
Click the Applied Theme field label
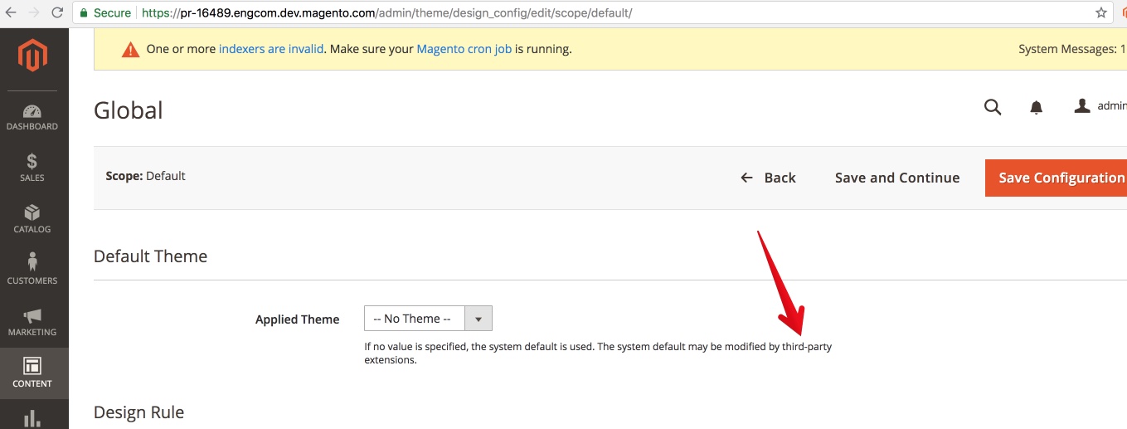tap(298, 319)
